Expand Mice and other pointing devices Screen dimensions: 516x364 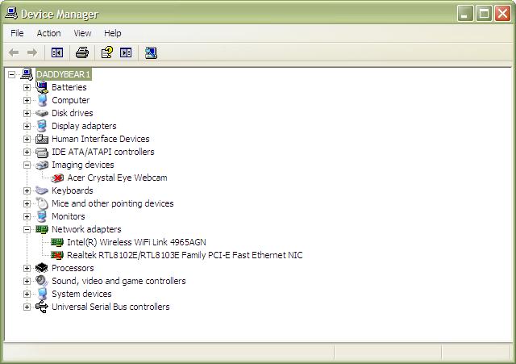click(27, 203)
